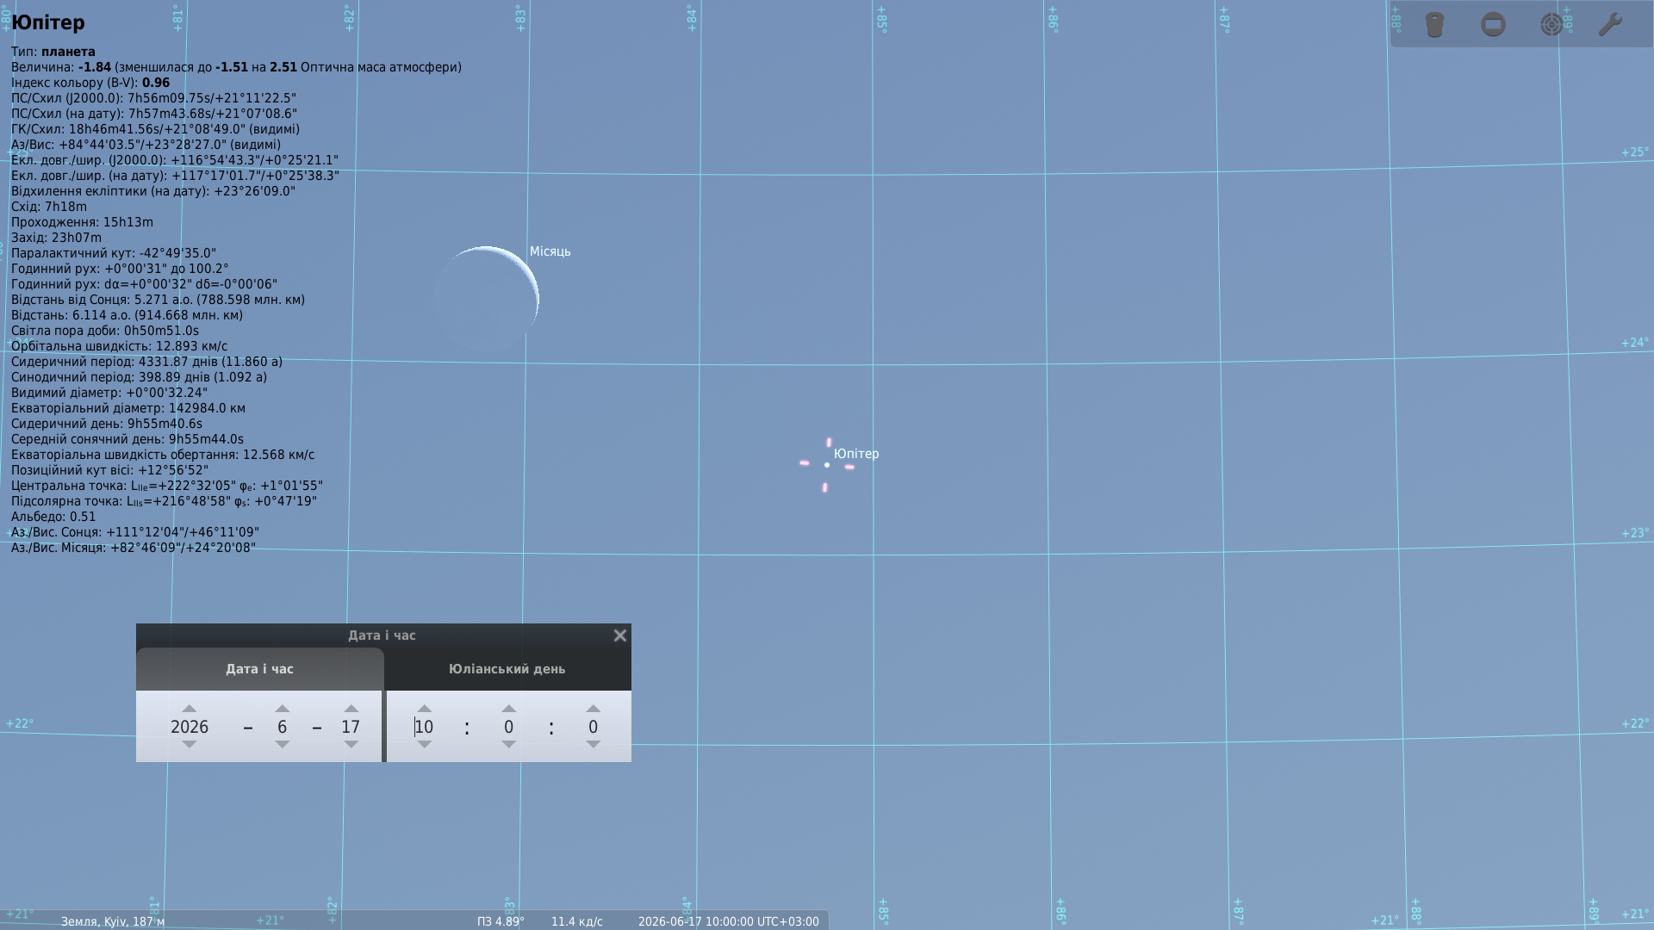The image size is (1654, 930).
Task: Select the Moon labeled Місяць
Action: pyautogui.click(x=487, y=299)
